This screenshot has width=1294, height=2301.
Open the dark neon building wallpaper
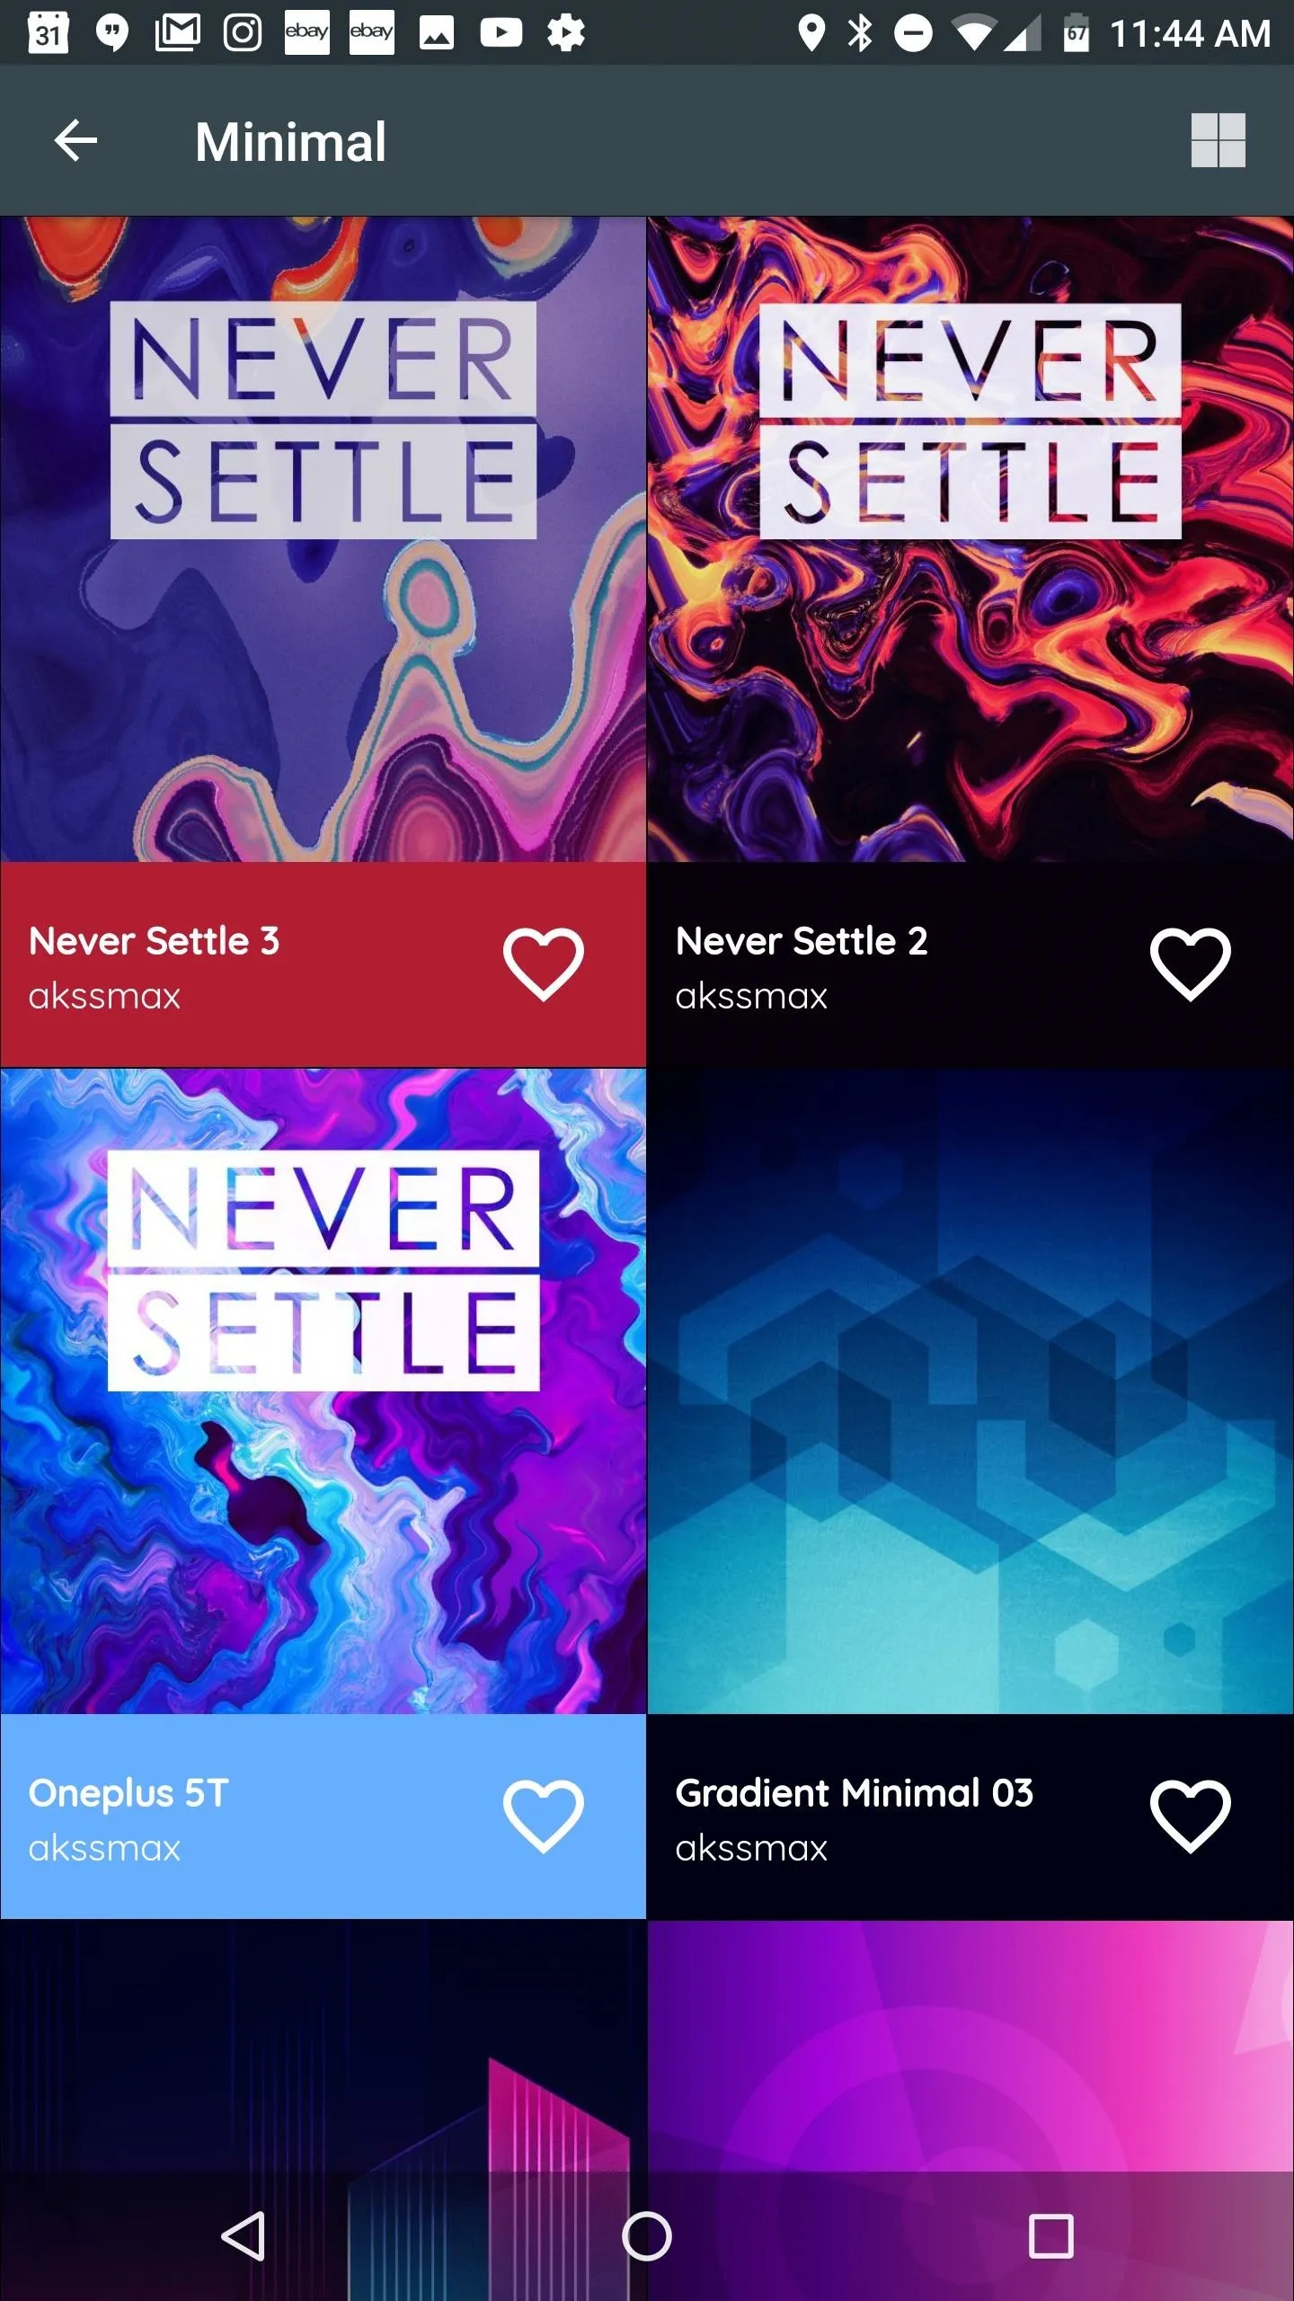323,2047
